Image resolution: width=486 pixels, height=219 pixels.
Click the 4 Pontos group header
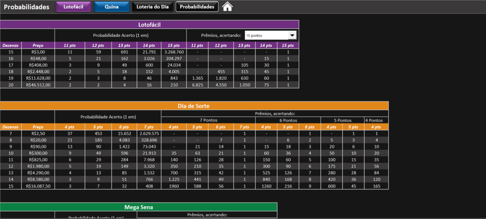376,120
